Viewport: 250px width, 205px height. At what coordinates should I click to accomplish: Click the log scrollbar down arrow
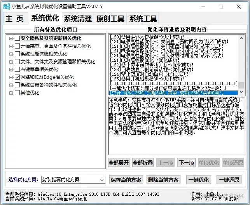[x=241, y=92]
